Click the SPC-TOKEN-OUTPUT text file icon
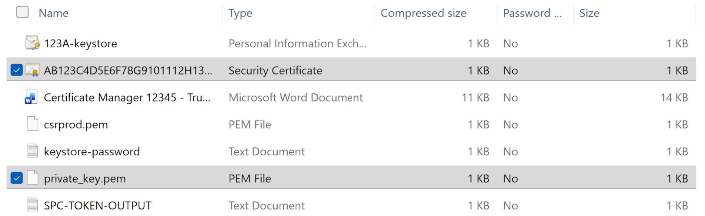 click(32, 205)
